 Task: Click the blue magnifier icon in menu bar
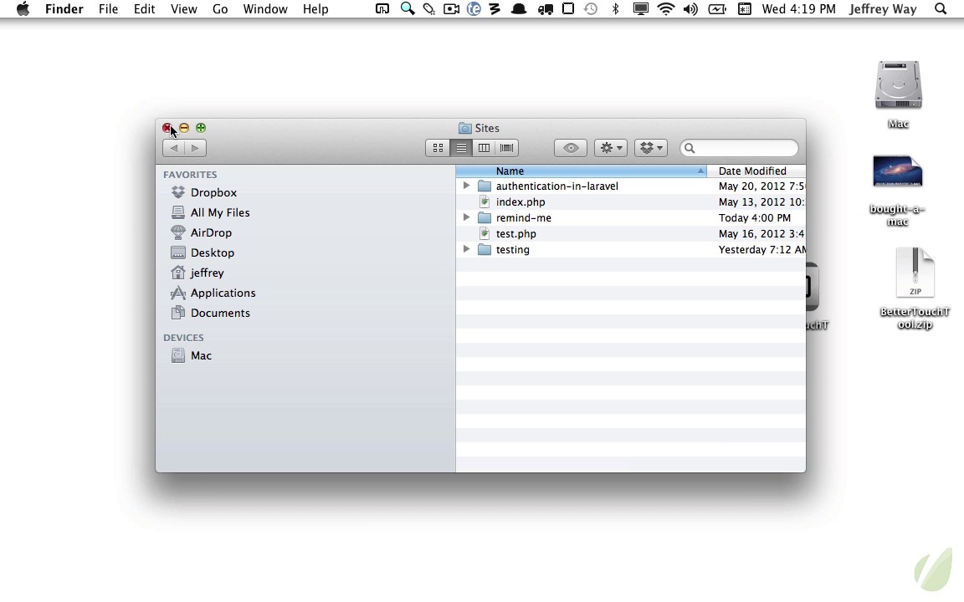[407, 9]
